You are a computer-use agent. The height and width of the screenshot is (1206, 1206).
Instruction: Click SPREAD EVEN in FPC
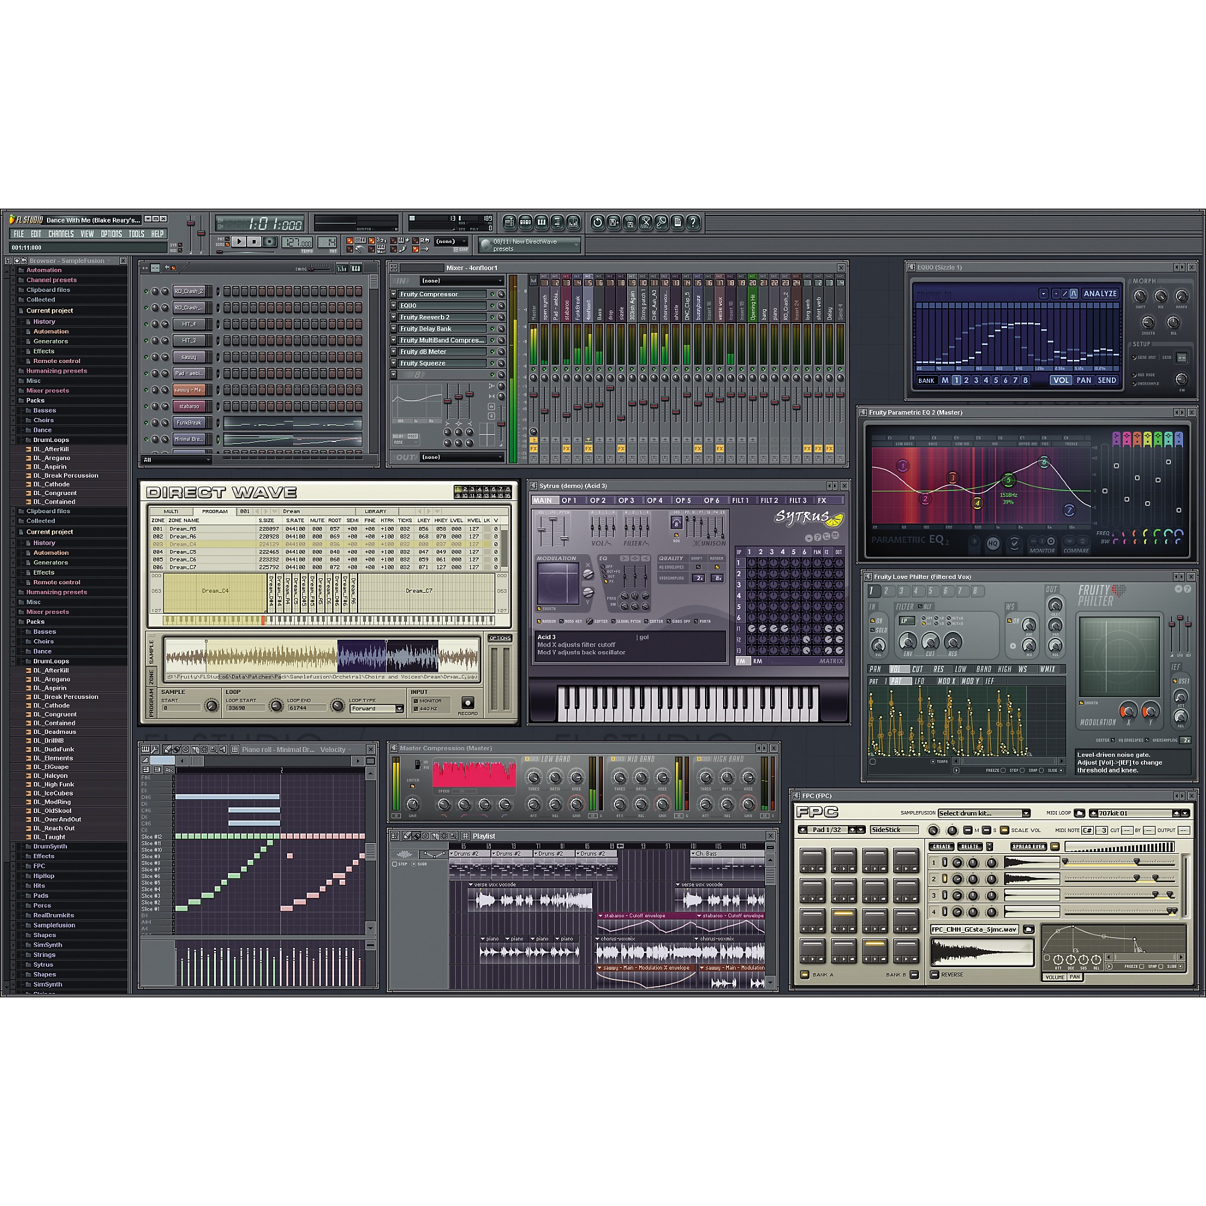(x=1028, y=847)
